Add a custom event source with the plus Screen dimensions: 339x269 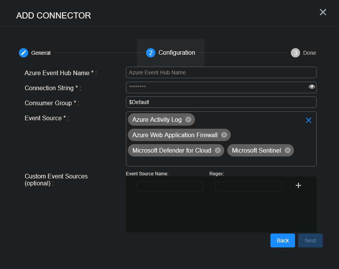[x=298, y=185]
